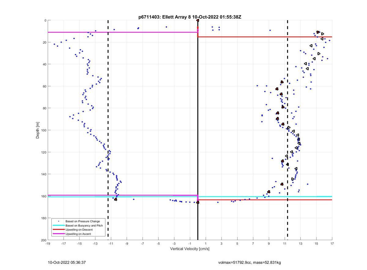Click the red marker at bottom of zero line

[198, 202]
